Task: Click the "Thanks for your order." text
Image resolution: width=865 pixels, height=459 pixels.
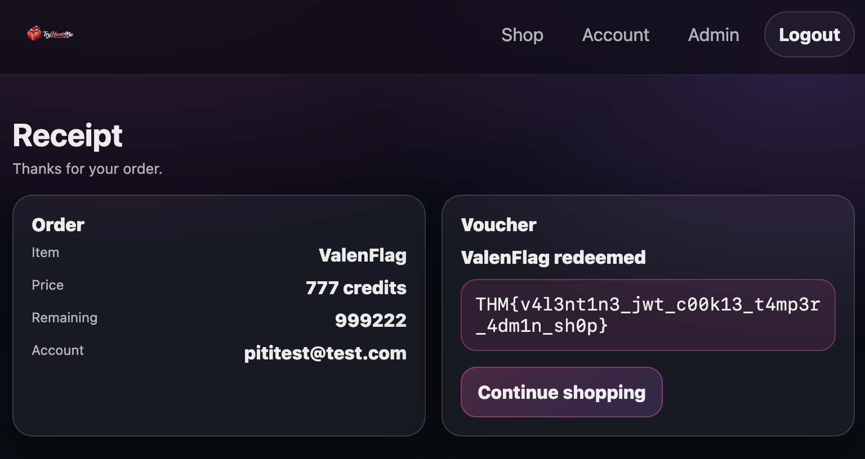Action: 87,169
